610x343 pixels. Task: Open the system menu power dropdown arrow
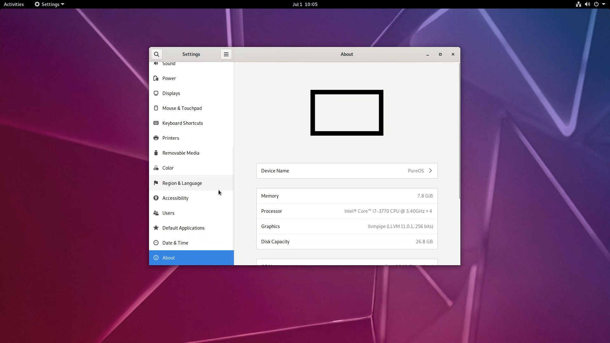coord(604,4)
